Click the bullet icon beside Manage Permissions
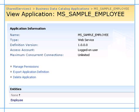139x112 pixels. coord(11,66)
